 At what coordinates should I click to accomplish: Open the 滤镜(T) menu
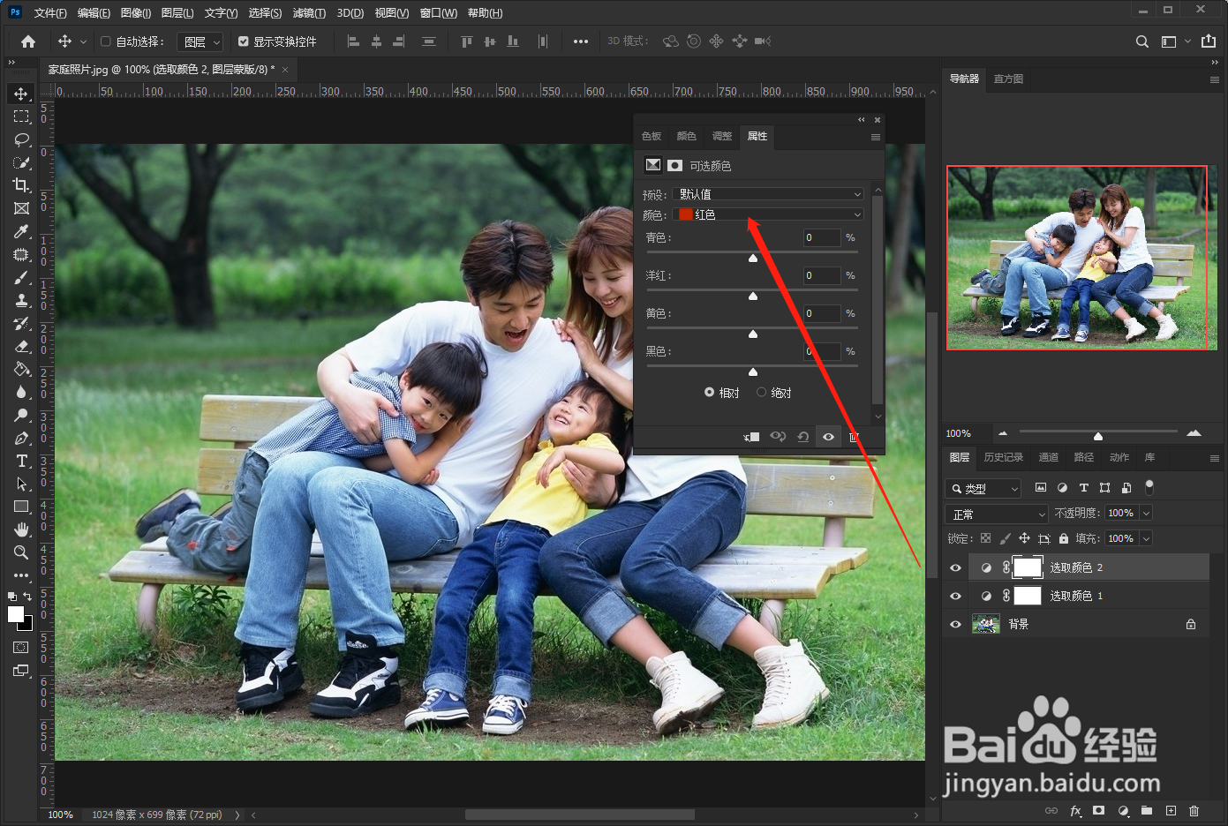pos(309,12)
